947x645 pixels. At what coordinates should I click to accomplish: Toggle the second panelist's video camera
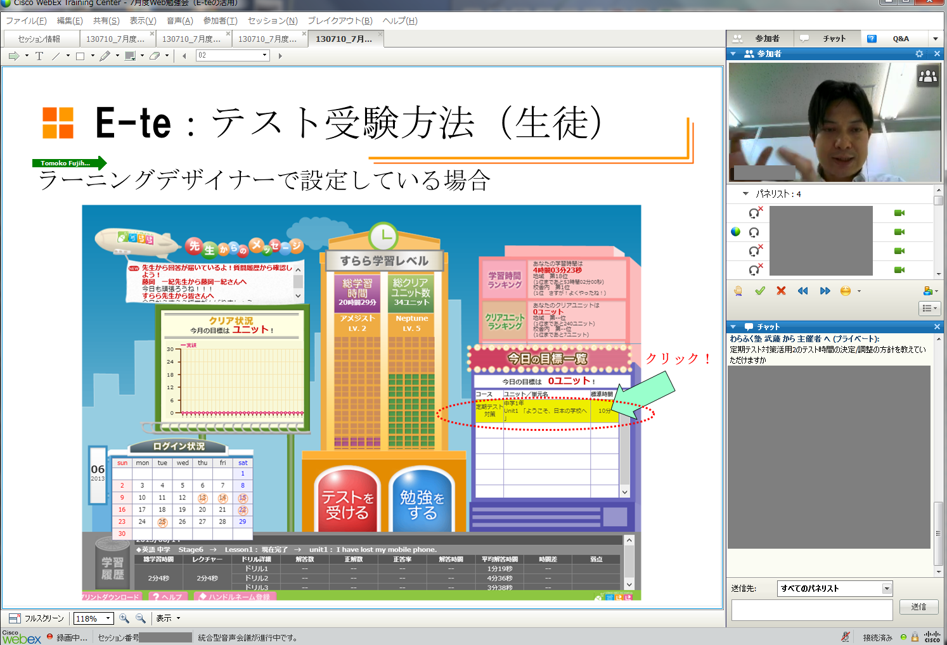899,232
